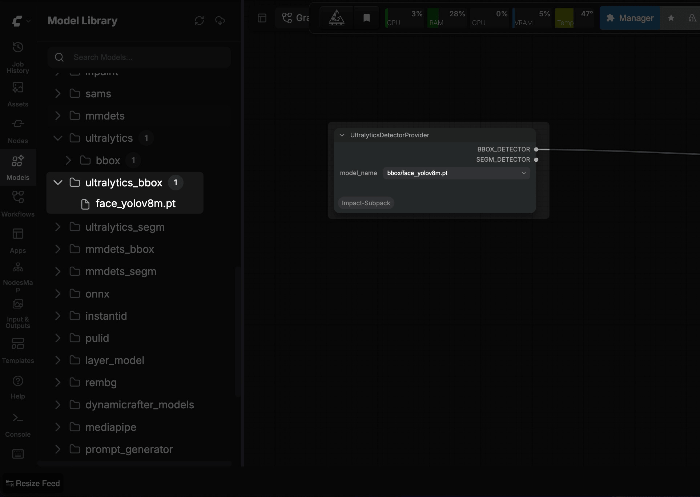This screenshot has width=700, height=497.
Task: Click the SEGM_DETECTOR output socket
Action: click(x=536, y=159)
